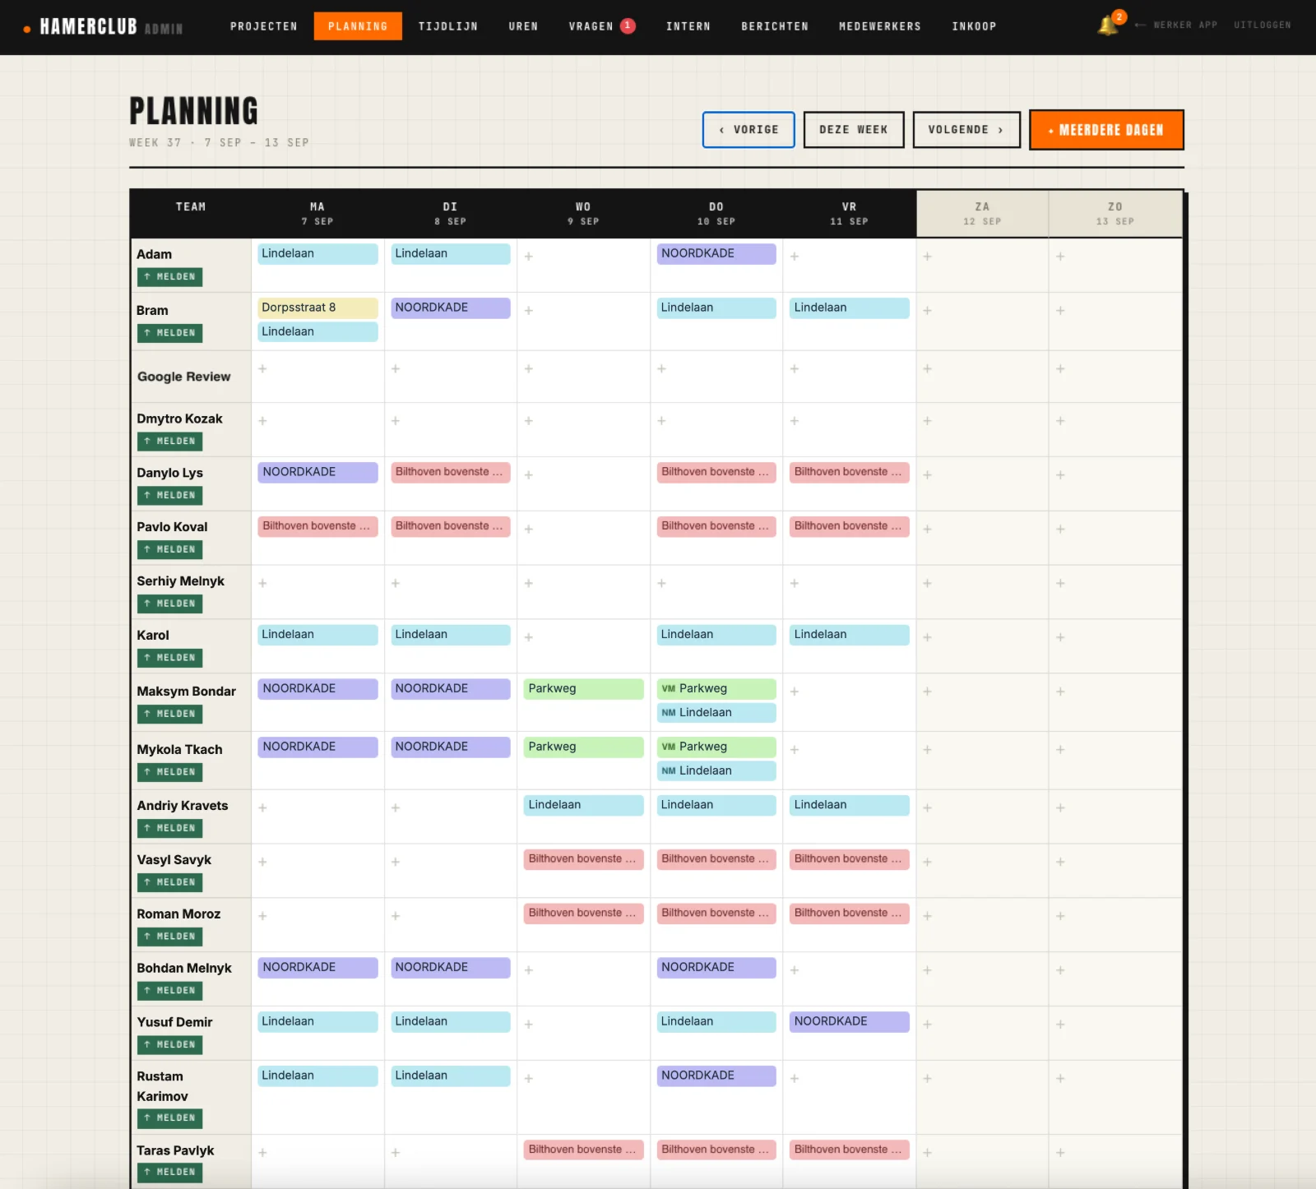
Task: Add Wednesday assignment for Danylo Lys
Action: (529, 475)
